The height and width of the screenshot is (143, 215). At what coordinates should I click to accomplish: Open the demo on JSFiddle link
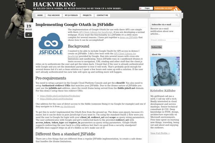tap(129, 37)
